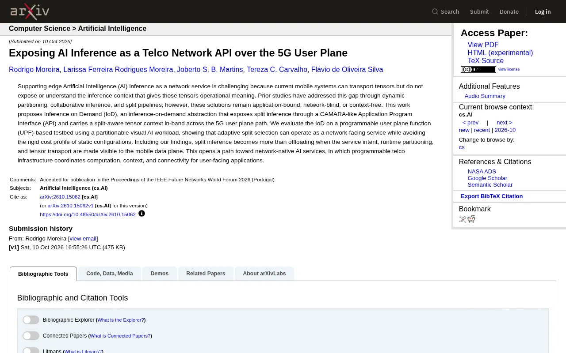Click Export BibTeX Citation

[x=492, y=196]
